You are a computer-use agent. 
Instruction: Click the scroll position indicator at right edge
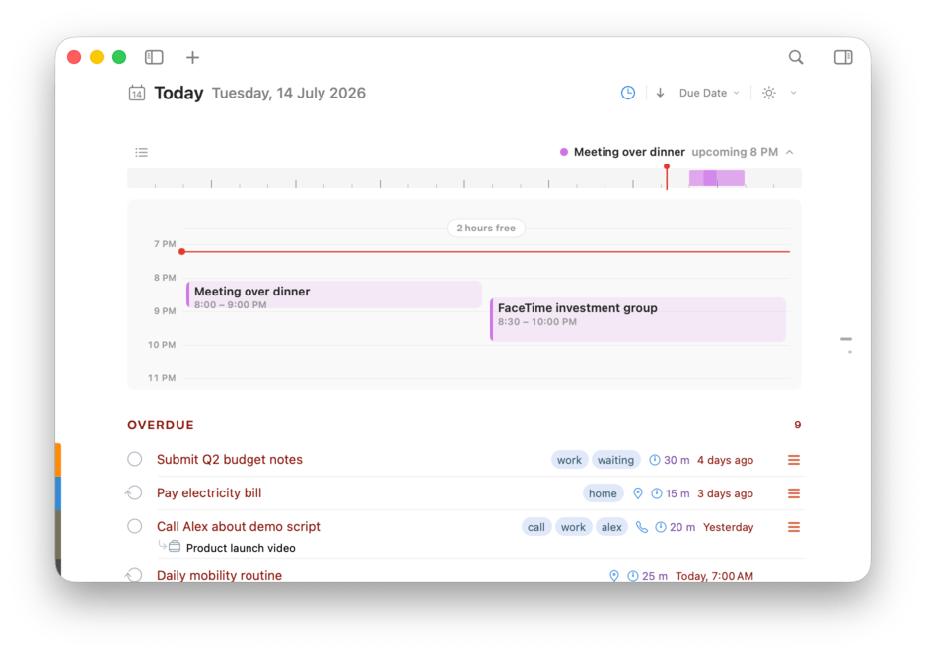[x=846, y=339]
